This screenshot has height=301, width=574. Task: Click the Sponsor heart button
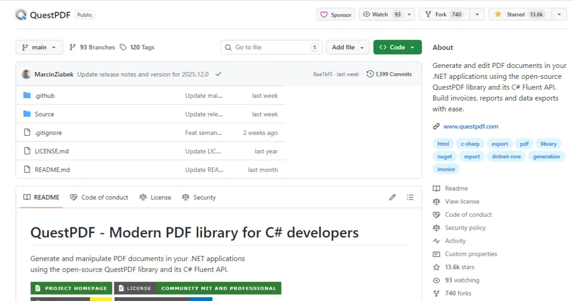tap(336, 14)
